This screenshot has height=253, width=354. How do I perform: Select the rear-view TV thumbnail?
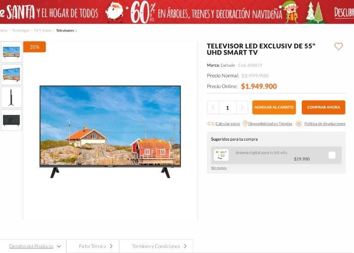click(x=12, y=120)
